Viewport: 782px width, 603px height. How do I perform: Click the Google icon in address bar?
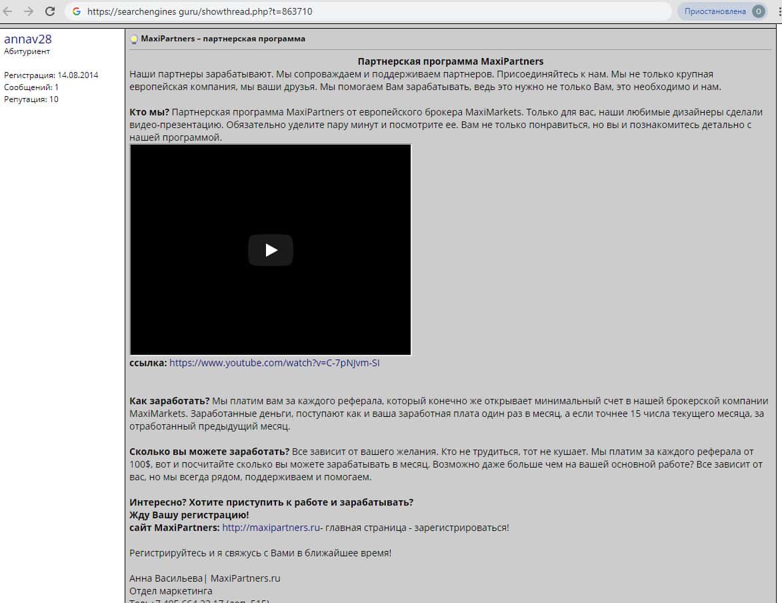click(x=76, y=11)
